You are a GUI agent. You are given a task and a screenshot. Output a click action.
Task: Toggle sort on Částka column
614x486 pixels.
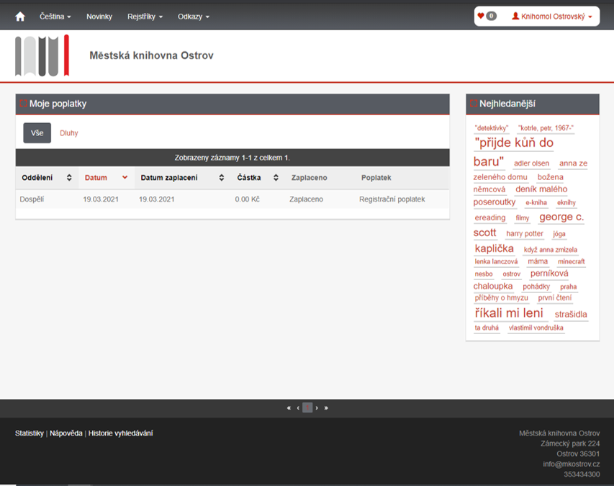(x=275, y=178)
